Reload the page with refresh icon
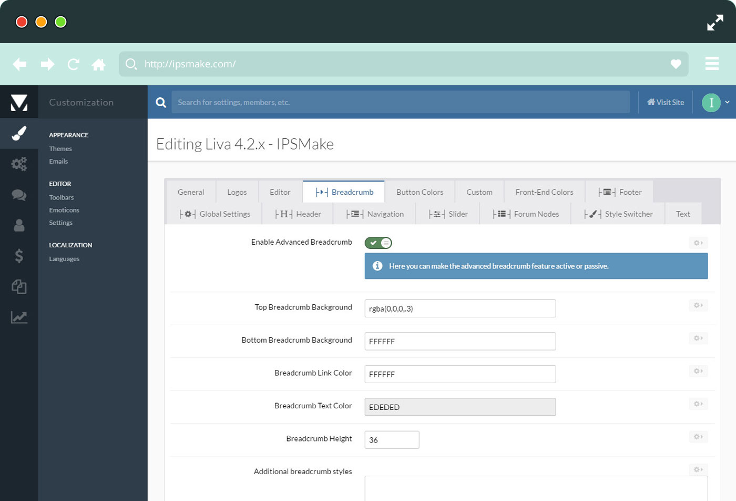This screenshot has width=736, height=501. click(74, 64)
